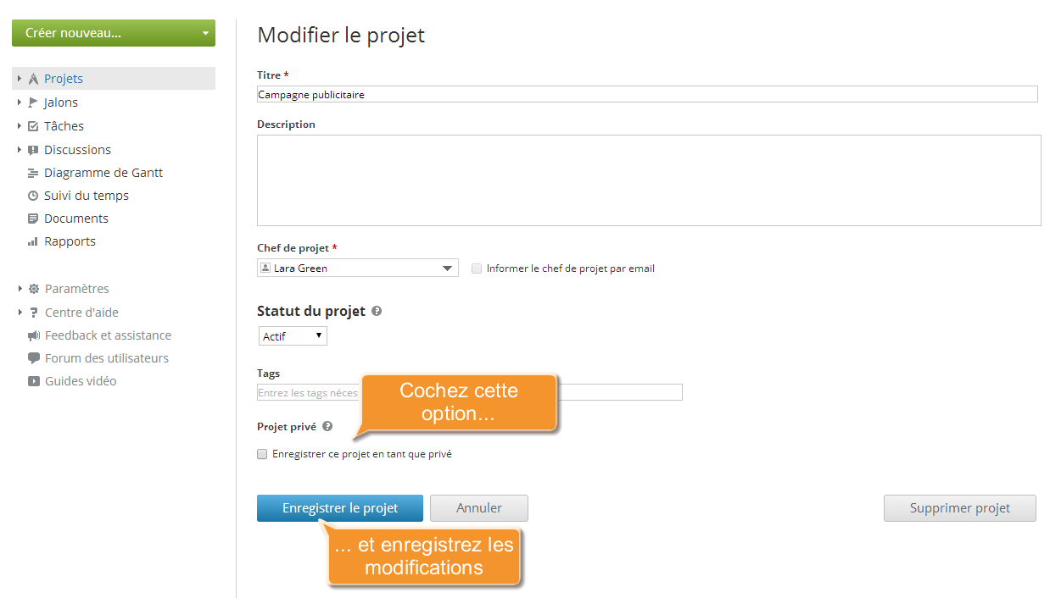Open Feedback et assistance link

click(108, 335)
